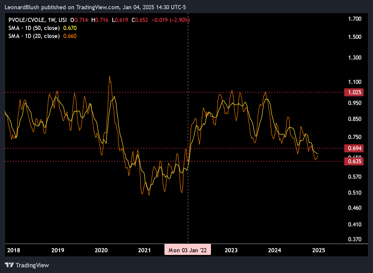Screen dimensions: 373x273
Task: Click the 2025 label on time axis
Action: (318, 250)
